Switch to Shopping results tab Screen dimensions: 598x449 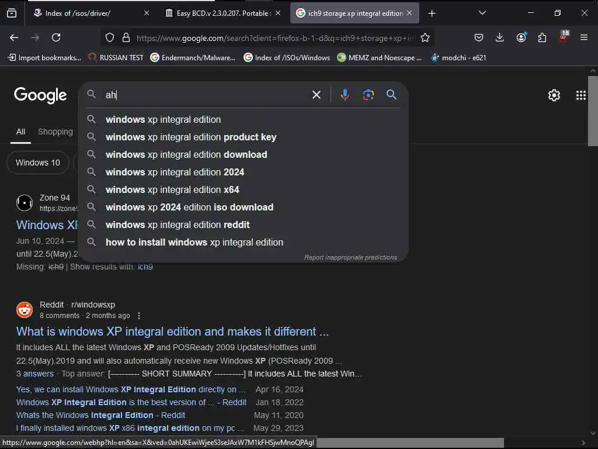tap(55, 132)
